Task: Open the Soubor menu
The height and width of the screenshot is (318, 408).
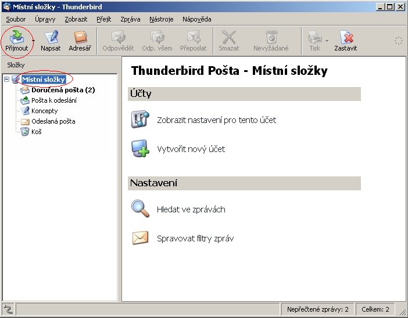Action: pos(16,19)
